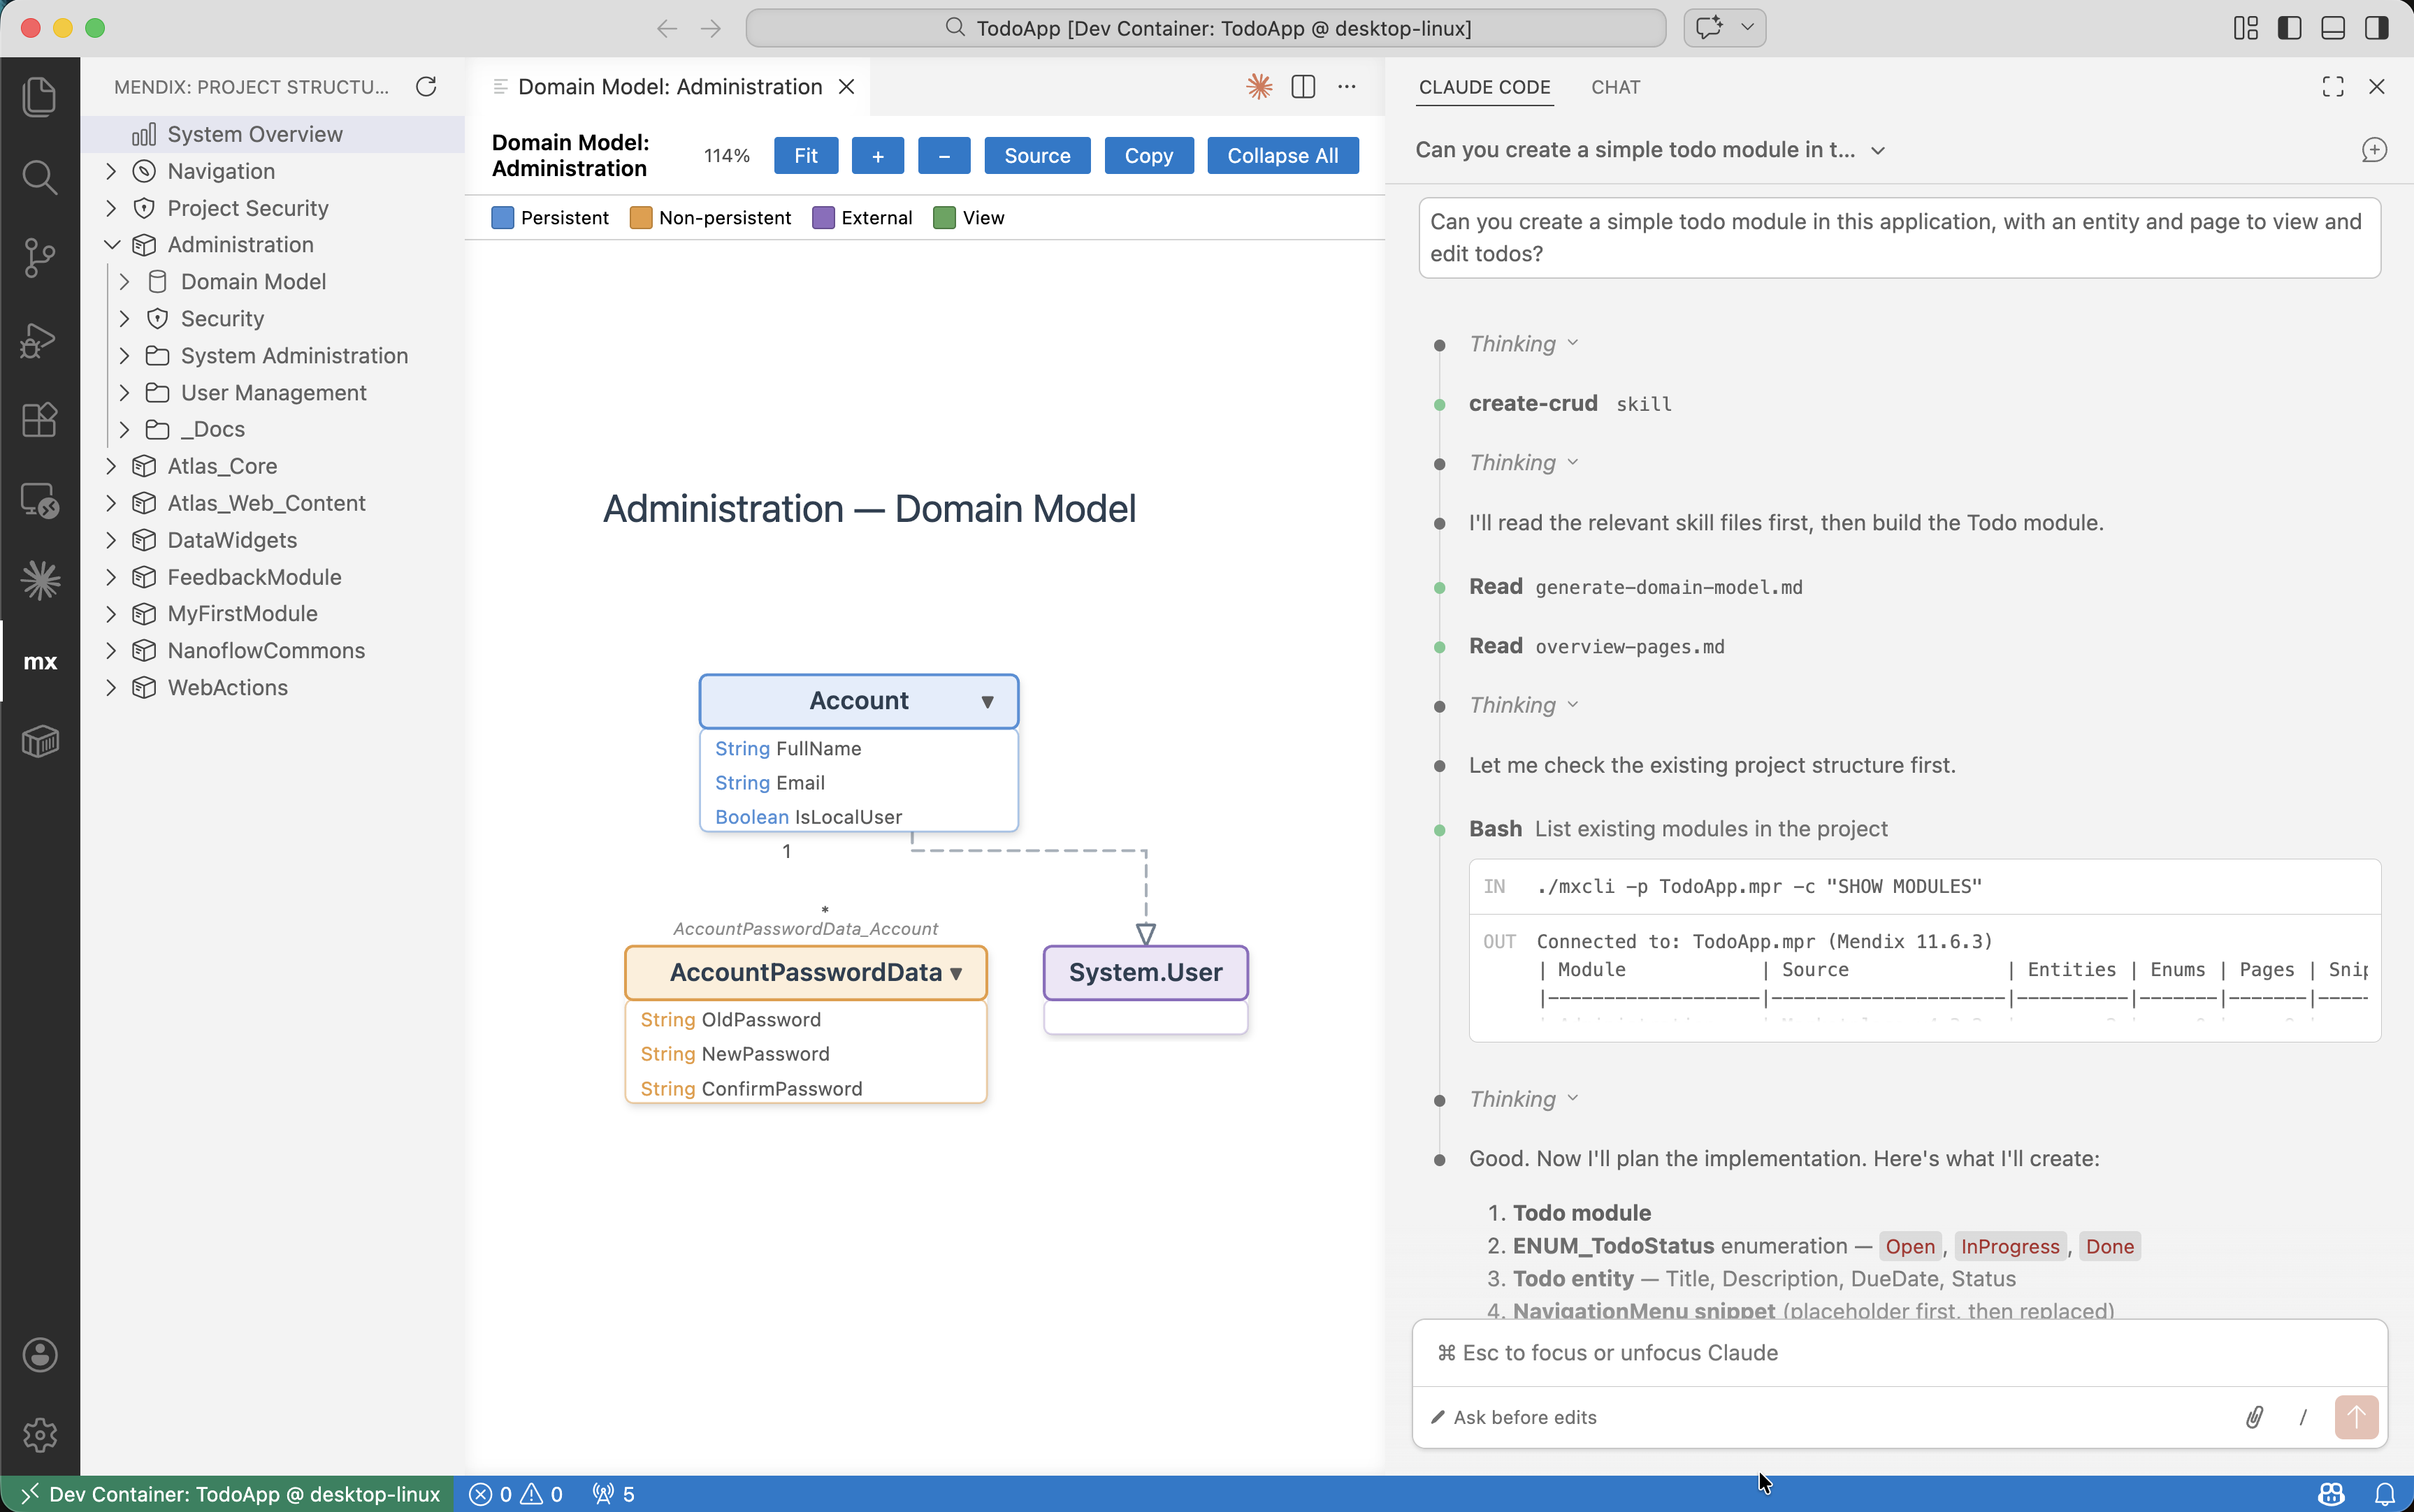Open the Explorer view in activity bar
This screenshot has width=2414, height=1512.
(39, 96)
